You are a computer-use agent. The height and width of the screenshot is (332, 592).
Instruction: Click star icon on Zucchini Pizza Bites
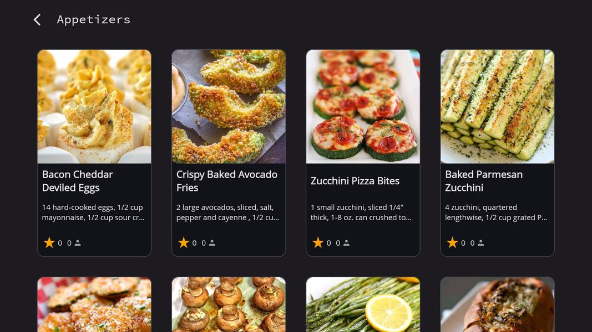click(318, 243)
